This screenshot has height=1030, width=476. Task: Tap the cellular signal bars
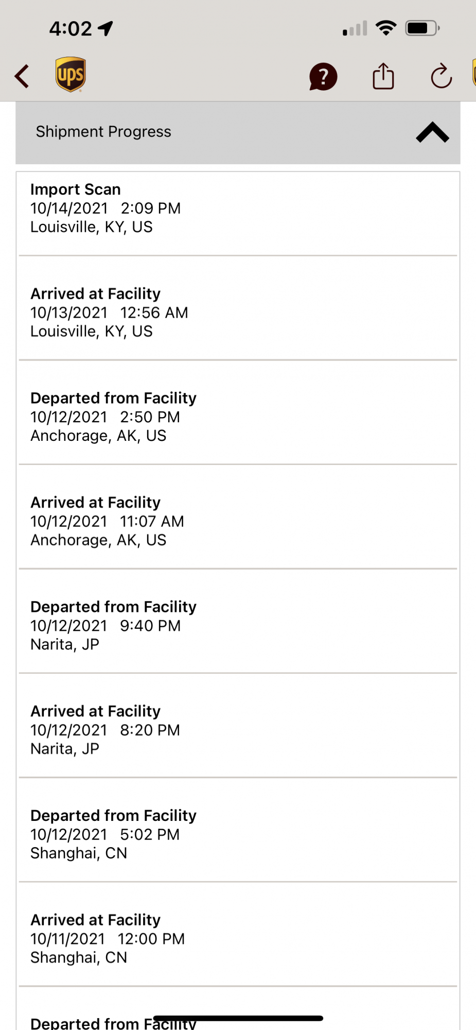coord(355,28)
